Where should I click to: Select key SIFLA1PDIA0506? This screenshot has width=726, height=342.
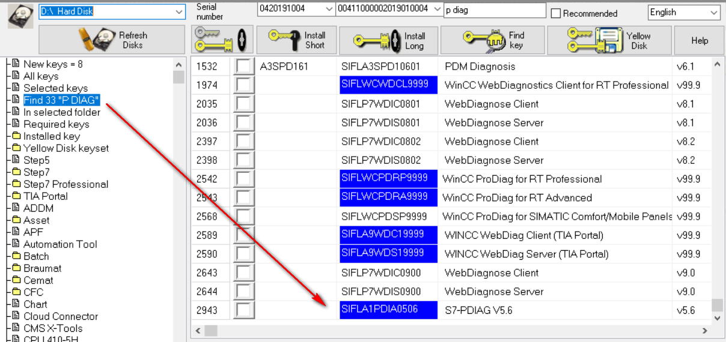(388, 310)
